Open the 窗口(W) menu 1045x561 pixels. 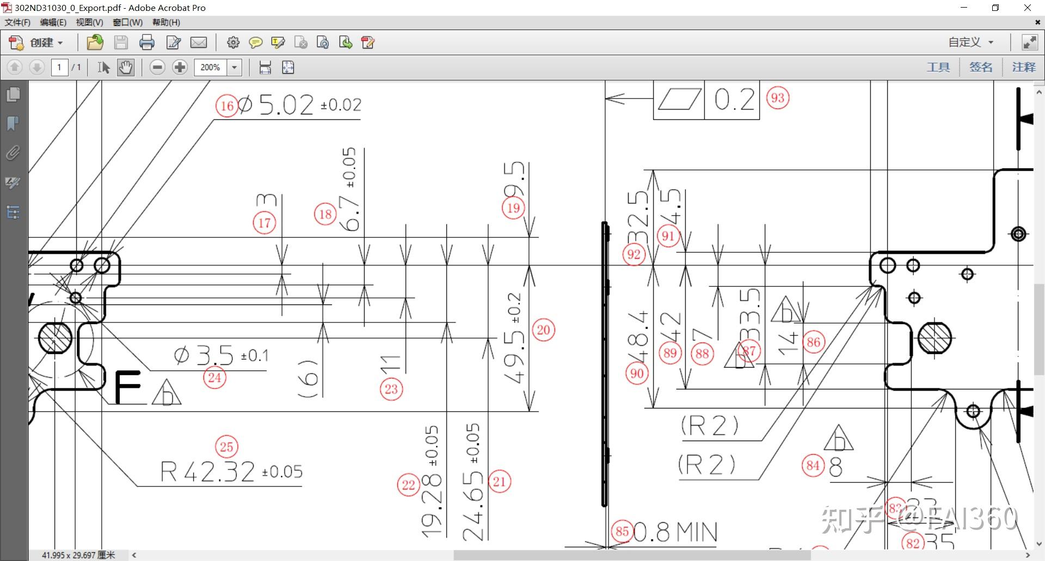[x=127, y=22]
